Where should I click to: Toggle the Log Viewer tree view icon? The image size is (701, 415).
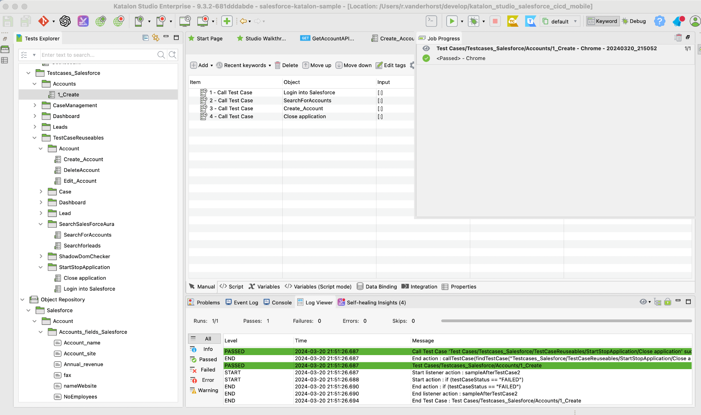pyautogui.click(x=658, y=302)
